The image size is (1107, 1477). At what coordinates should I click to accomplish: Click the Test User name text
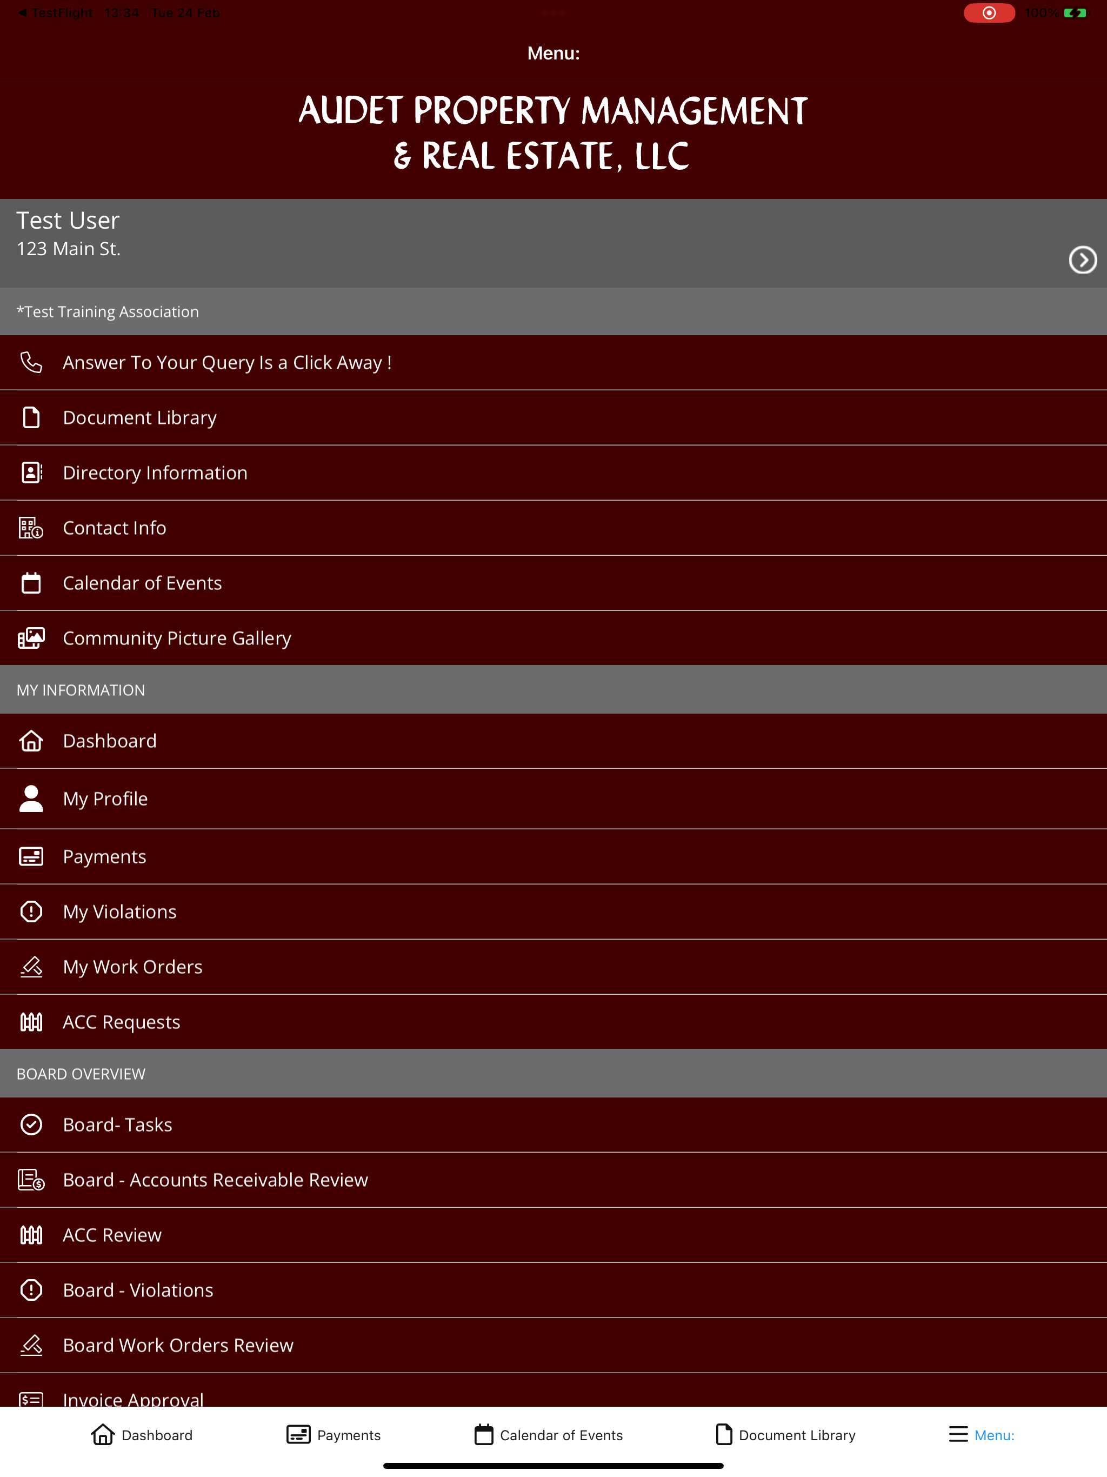[x=68, y=221]
